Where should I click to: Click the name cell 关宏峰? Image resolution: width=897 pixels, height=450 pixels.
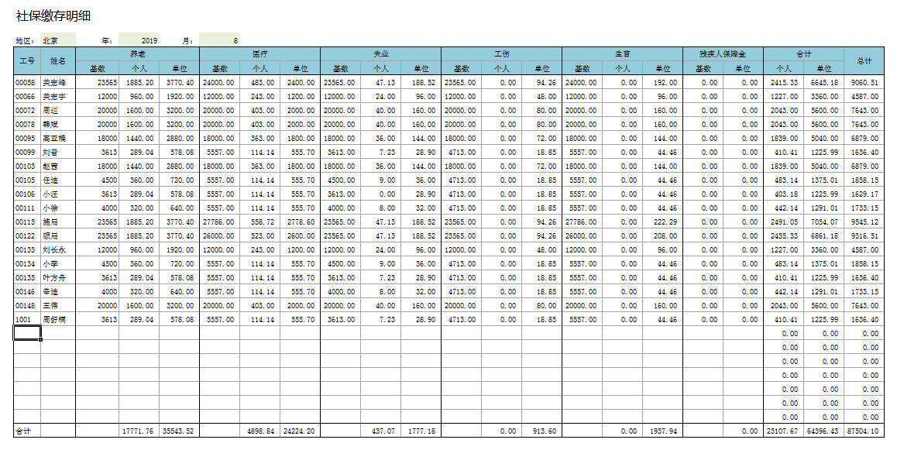[58, 82]
